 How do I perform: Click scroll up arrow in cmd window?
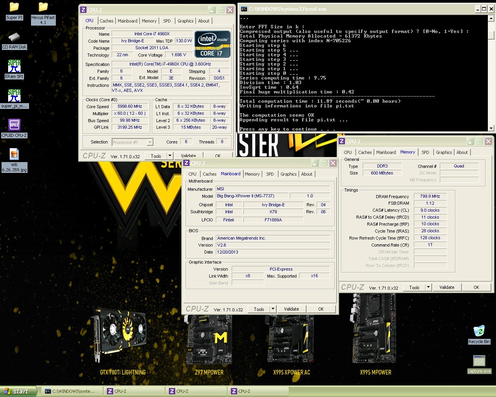[491, 17]
